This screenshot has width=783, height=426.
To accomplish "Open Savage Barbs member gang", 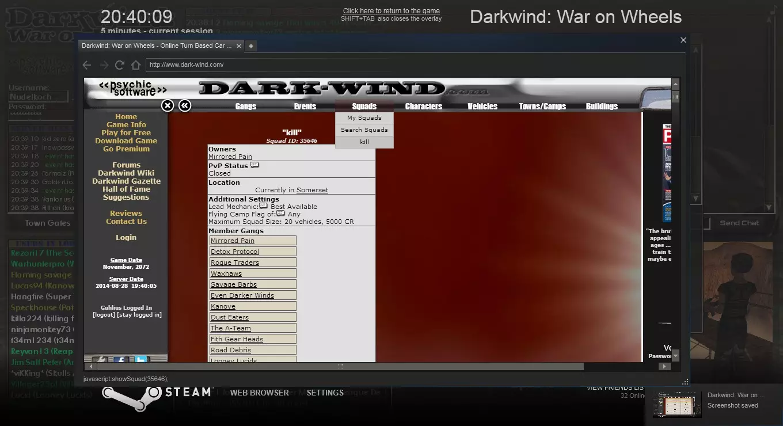I will pos(234,285).
